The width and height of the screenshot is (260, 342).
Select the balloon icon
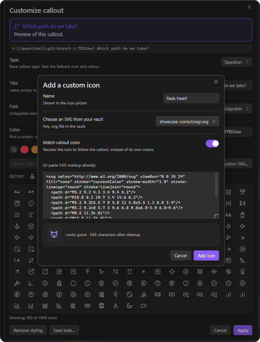pos(115,295)
